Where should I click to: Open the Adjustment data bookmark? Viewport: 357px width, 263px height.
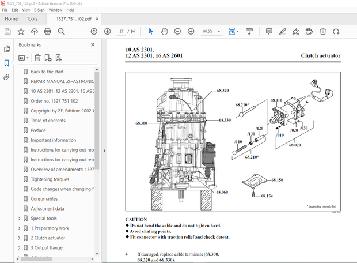(x=48, y=208)
